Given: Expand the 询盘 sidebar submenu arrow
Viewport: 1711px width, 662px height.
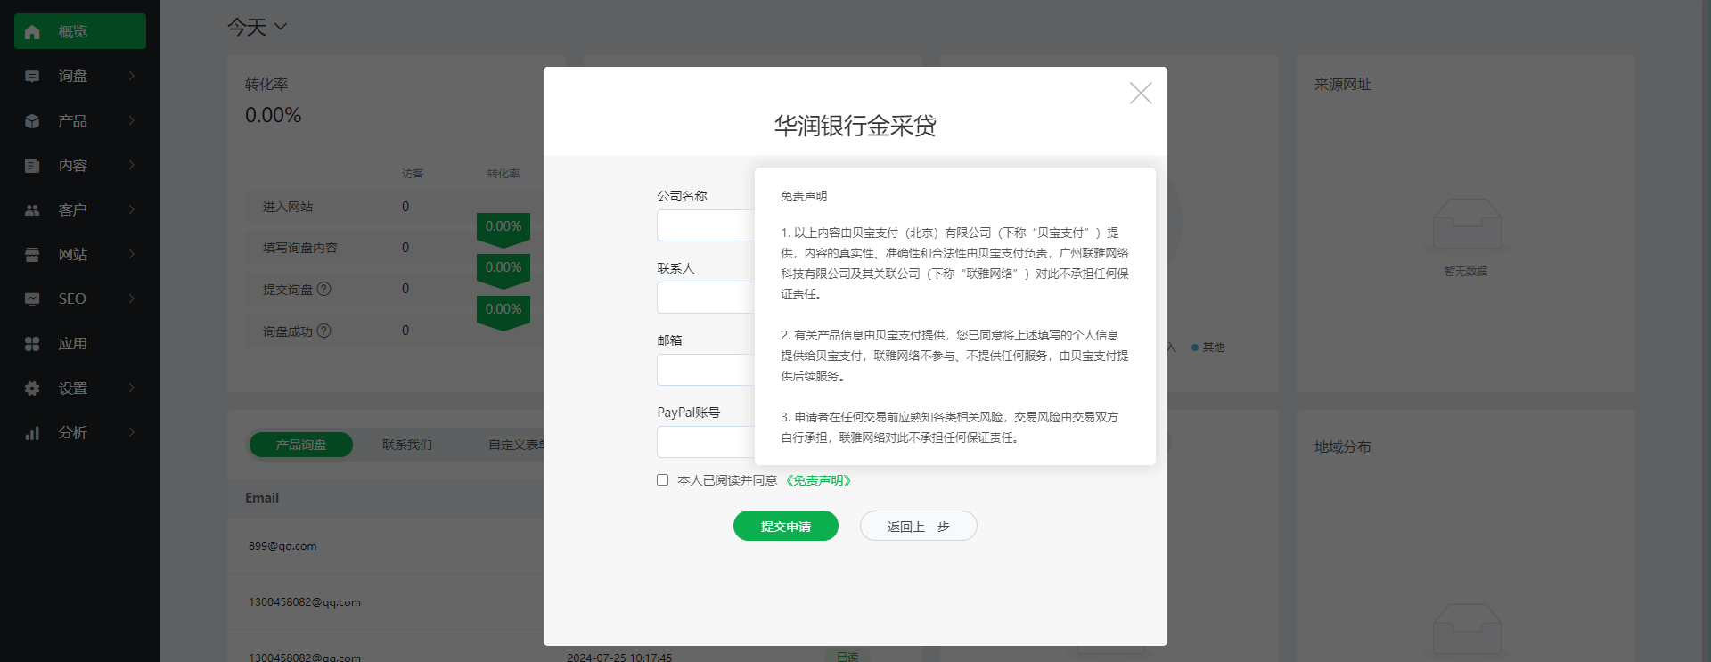Looking at the screenshot, I should (x=132, y=77).
